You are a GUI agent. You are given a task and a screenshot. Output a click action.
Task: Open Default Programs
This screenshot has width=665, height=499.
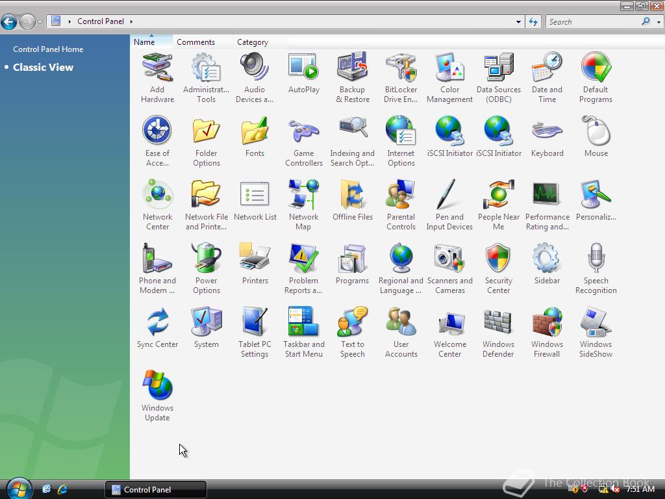click(596, 78)
